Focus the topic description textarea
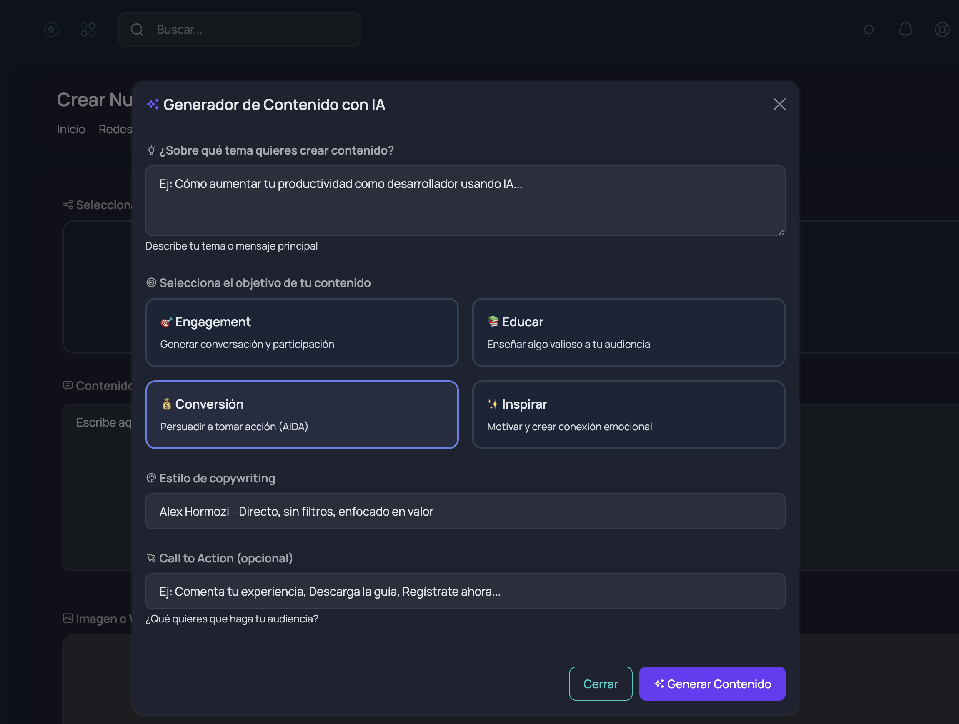The width and height of the screenshot is (959, 724). pos(465,201)
